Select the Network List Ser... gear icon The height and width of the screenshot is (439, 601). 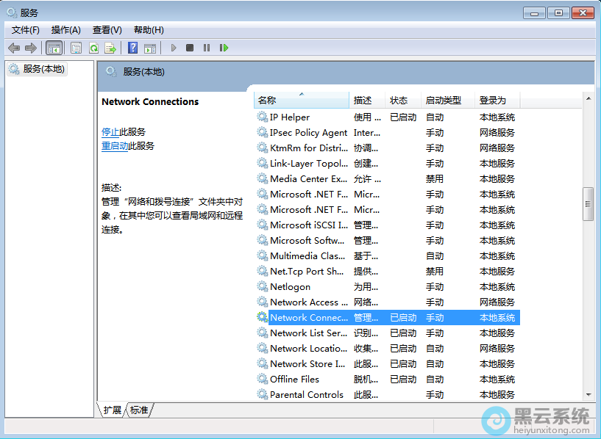262,333
